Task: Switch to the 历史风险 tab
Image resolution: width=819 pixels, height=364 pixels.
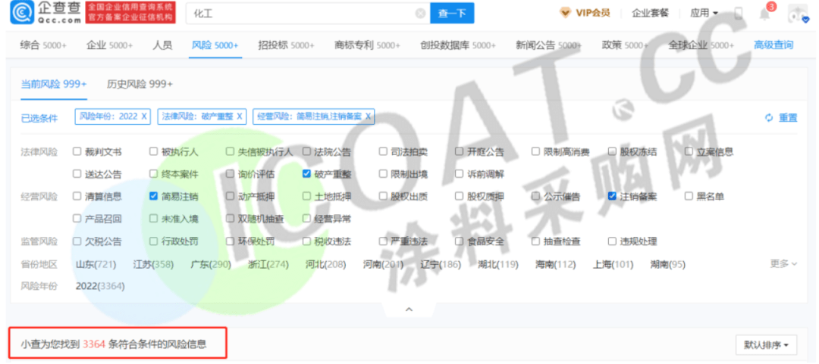Action: tap(140, 83)
